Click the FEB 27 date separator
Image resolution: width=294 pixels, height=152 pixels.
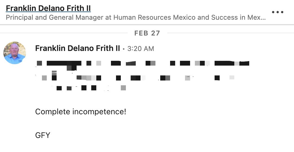[147, 33]
